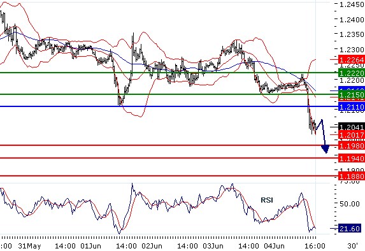Viewport: 365px width, 251px height.
Task: Click the 1.2350 axis price
Action: [352, 34]
